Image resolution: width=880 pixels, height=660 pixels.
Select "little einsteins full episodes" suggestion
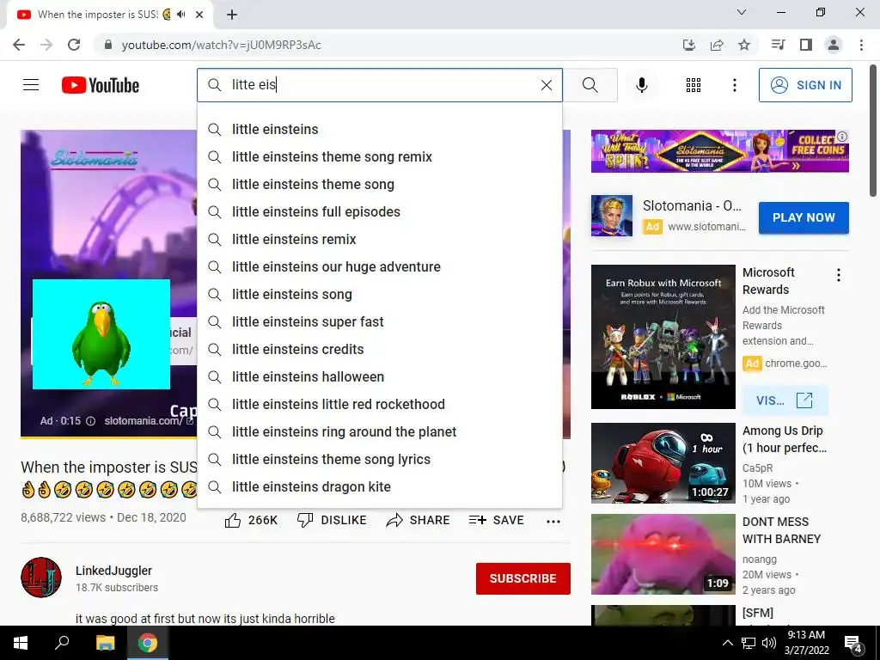pos(379,211)
